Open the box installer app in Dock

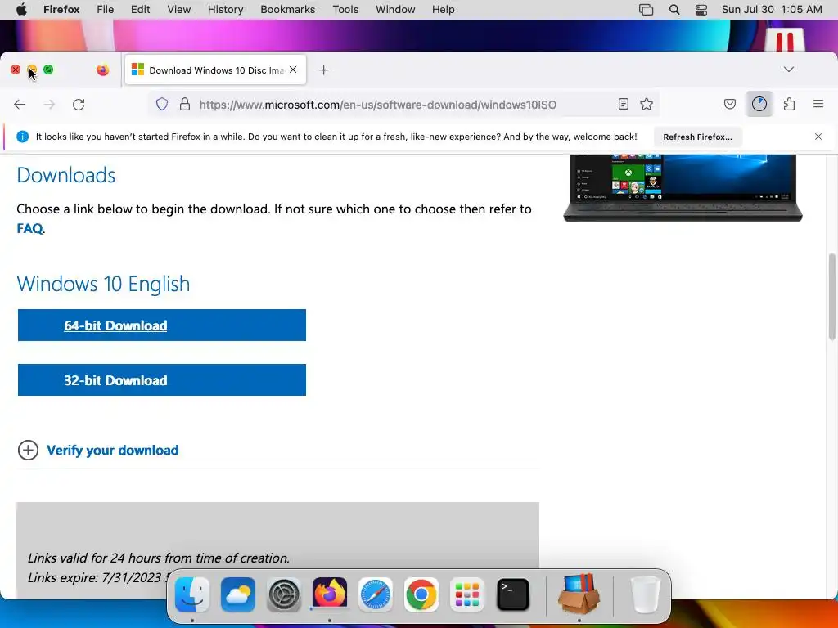pyautogui.click(x=579, y=594)
